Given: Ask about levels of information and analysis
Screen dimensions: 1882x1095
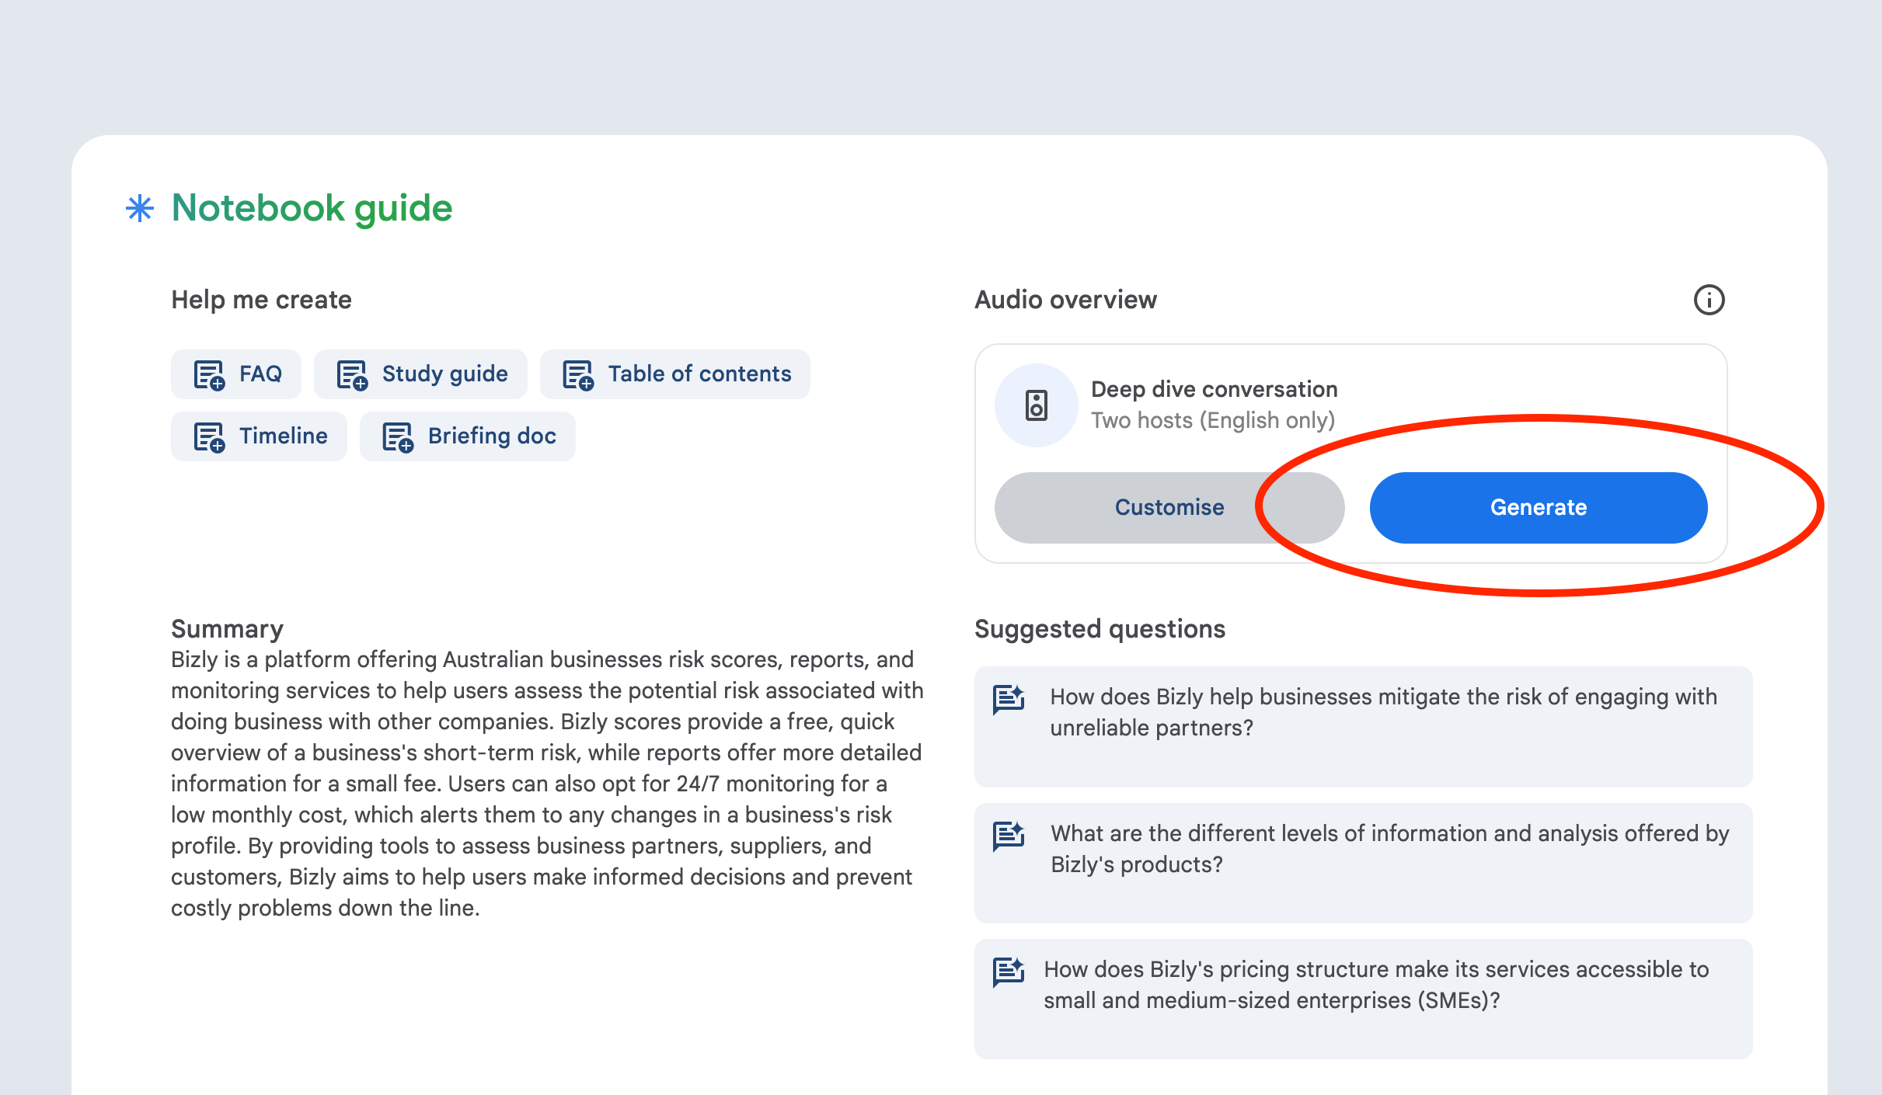Looking at the screenshot, I should click(1363, 863).
